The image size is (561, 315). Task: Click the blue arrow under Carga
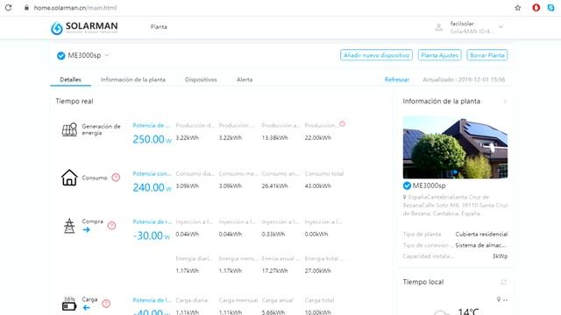click(x=86, y=307)
